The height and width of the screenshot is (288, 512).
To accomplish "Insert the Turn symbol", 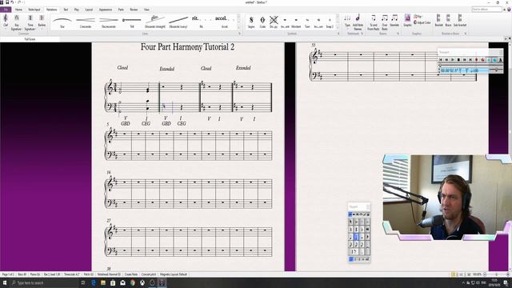I will click(x=307, y=22).
